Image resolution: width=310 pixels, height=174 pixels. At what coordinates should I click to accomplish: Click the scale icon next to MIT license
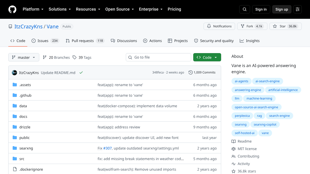(x=234, y=149)
